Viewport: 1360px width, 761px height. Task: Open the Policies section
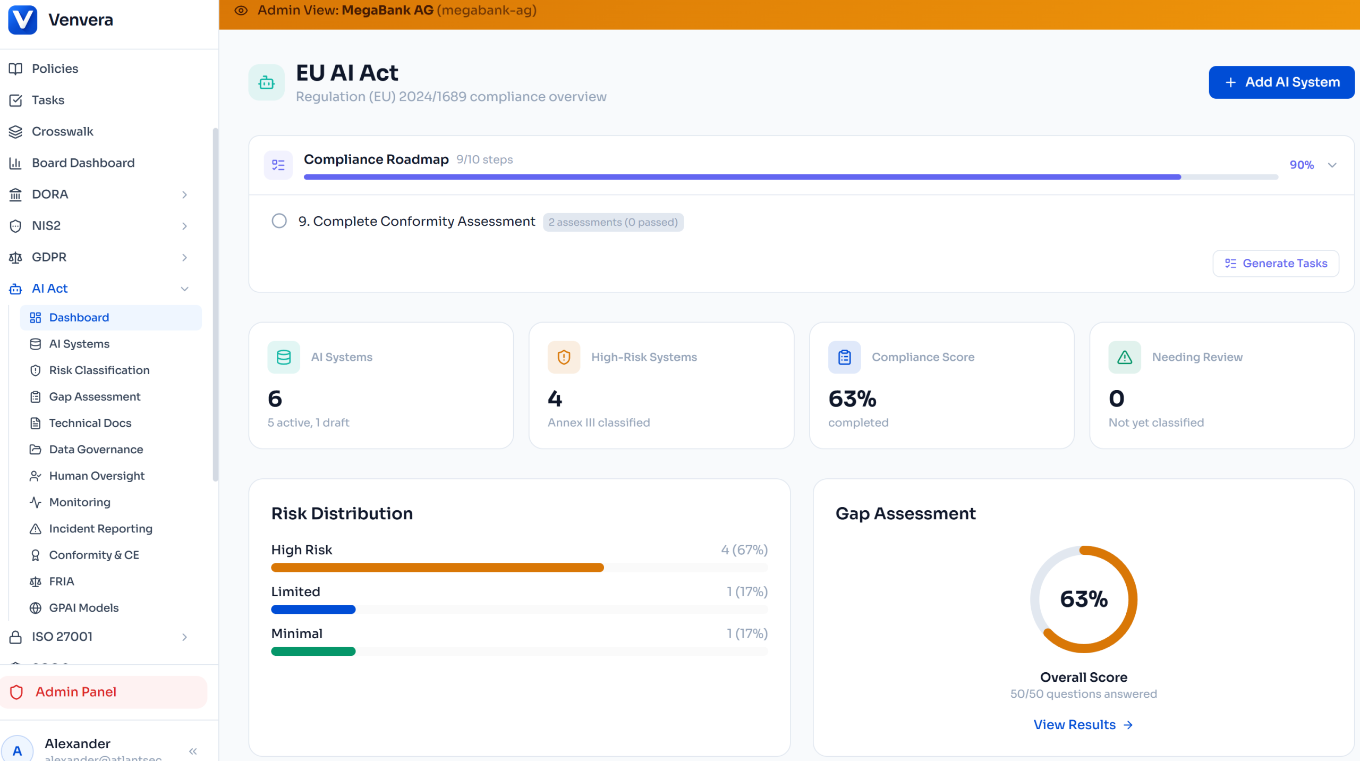pyautogui.click(x=55, y=68)
